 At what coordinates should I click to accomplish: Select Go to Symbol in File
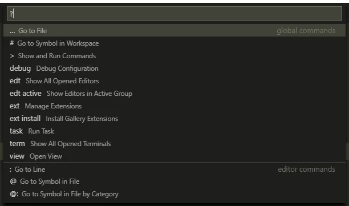pyautogui.click(x=174, y=181)
